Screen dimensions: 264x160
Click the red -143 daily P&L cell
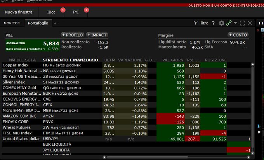170,116
